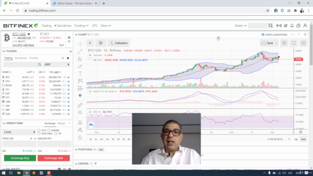313x176 pixels.
Task: Select the crosshair cursor tool in chart
Action: pos(80,44)
